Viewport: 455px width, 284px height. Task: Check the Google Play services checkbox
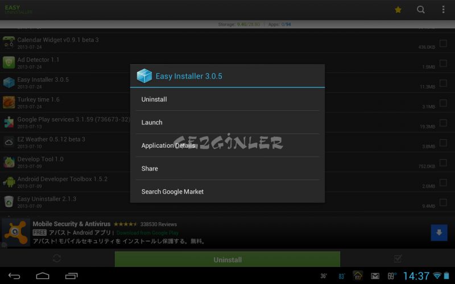(443, 123)
